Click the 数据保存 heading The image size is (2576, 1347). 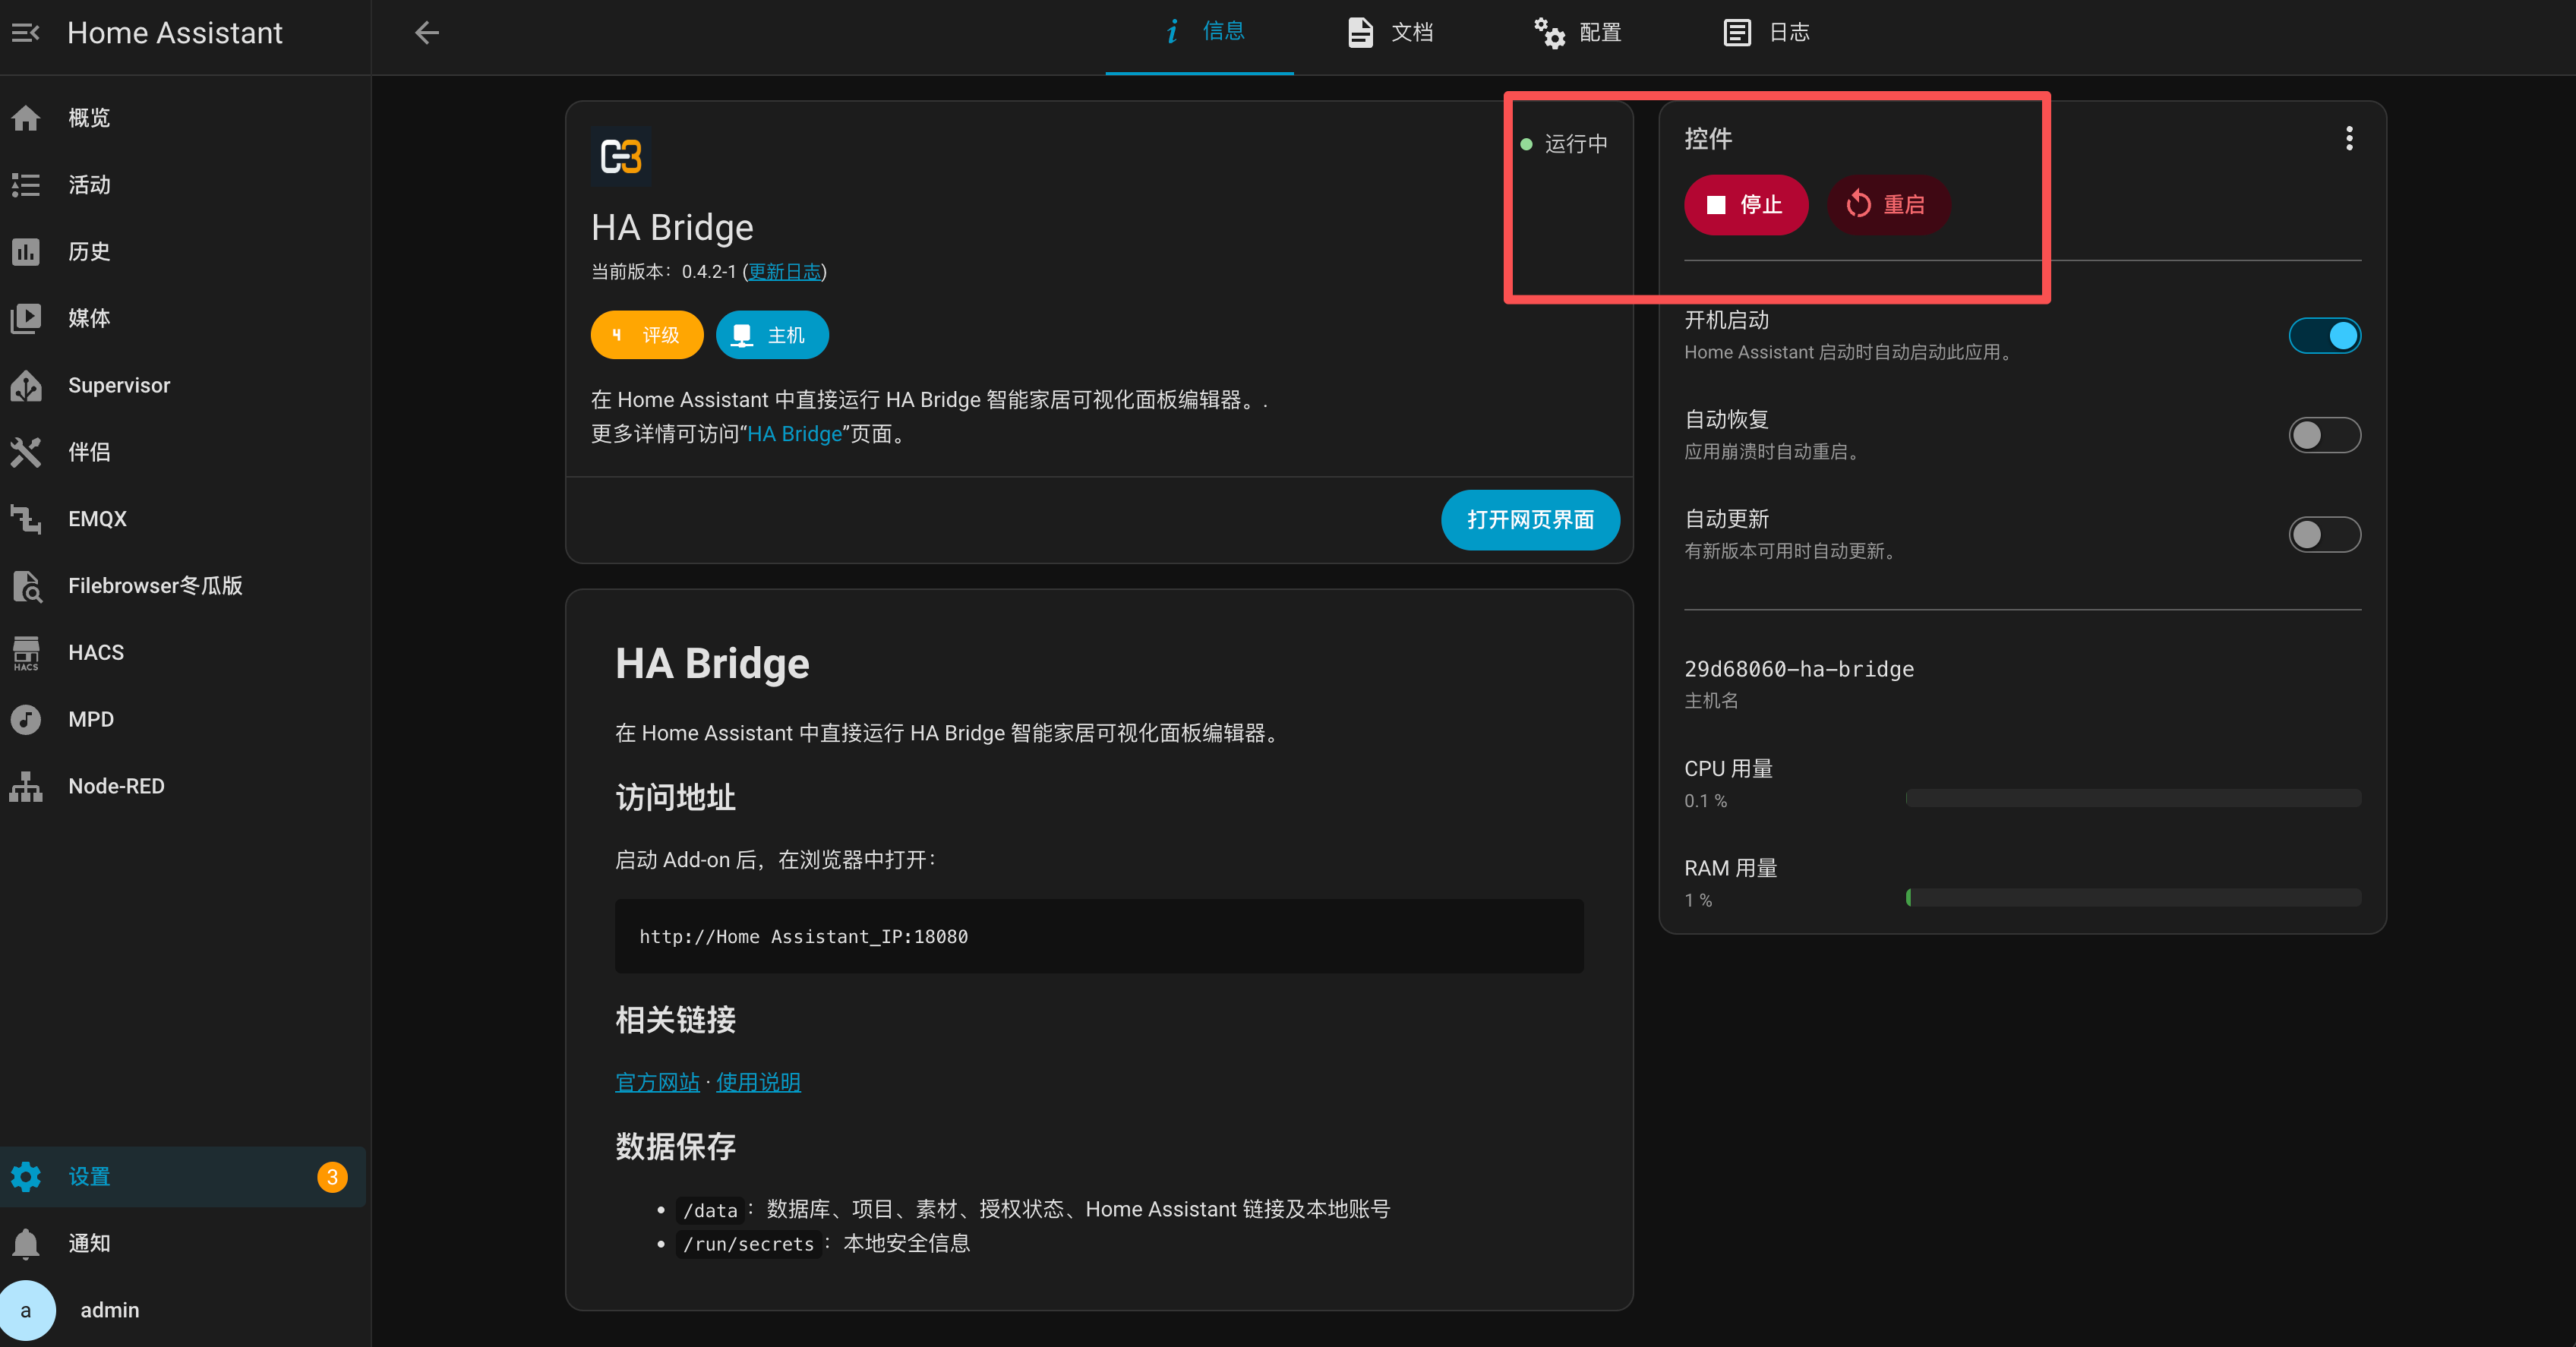tap(675, 1147)
